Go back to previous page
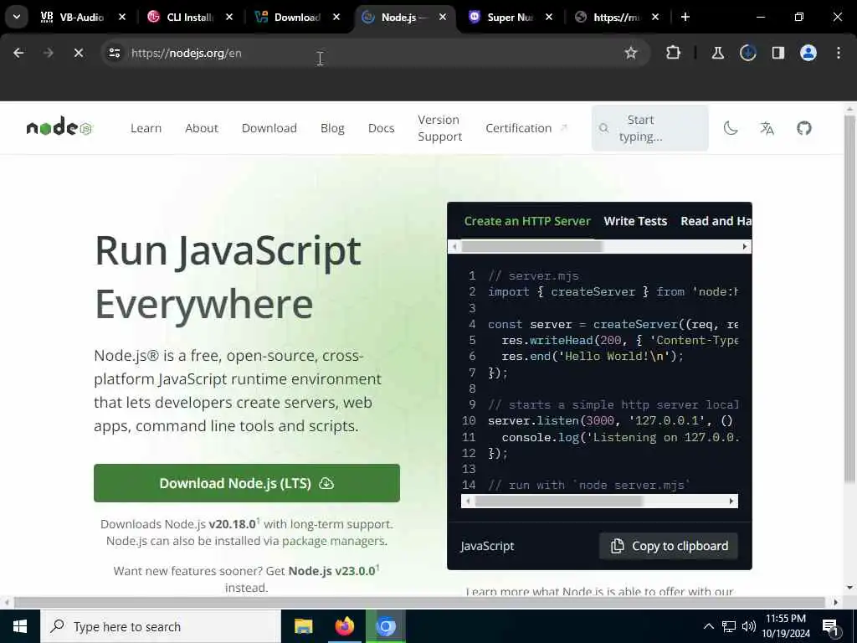 pyautogui.click(x=18, y=53)
